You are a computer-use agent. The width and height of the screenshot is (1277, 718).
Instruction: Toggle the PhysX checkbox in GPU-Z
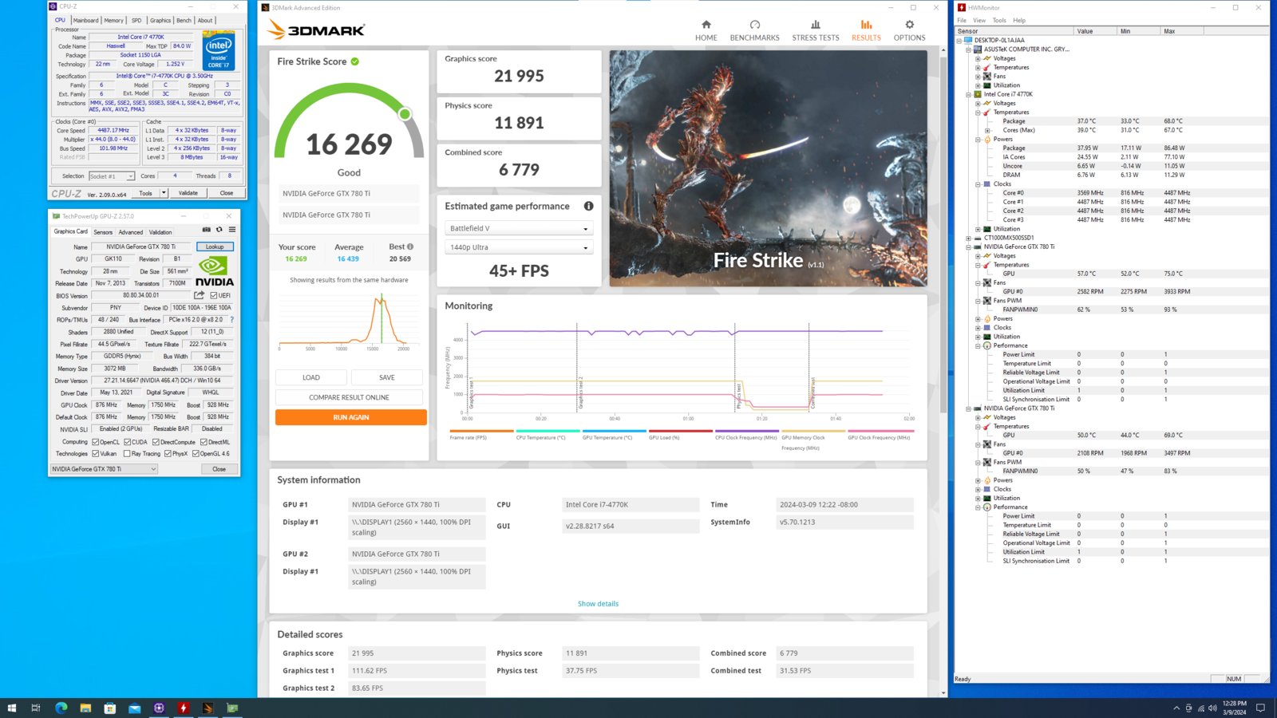click(x=168, y=453)
